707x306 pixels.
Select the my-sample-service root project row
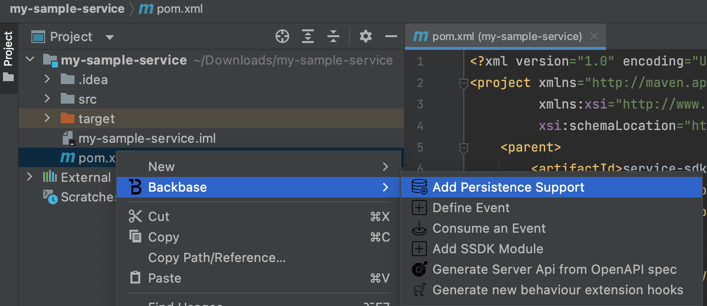tap(211, 60)
